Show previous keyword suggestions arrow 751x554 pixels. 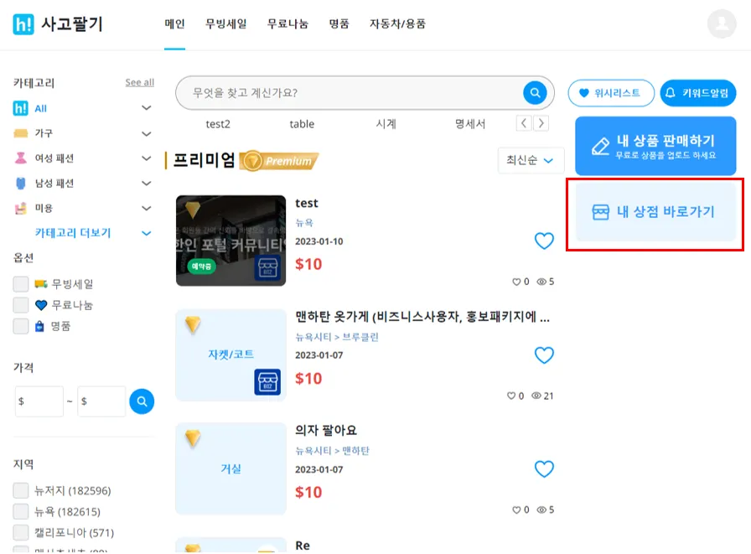tap(524, 123)
